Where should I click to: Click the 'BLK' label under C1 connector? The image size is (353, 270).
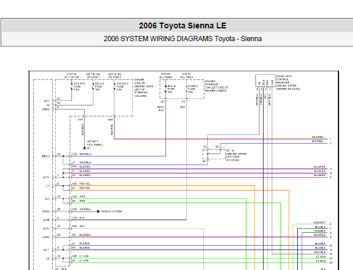183,107
